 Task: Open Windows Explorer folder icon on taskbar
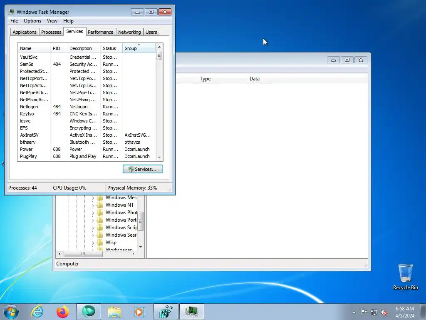click(114, 312)
